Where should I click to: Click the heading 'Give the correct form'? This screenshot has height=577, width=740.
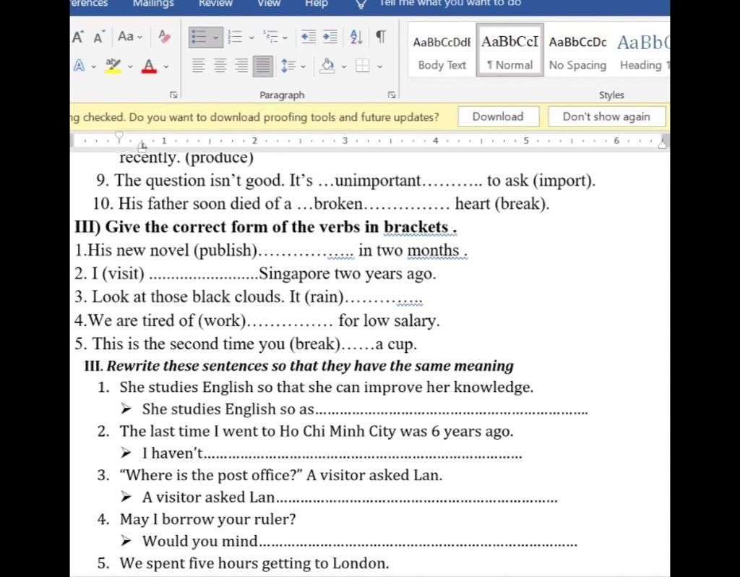[266, 226]
